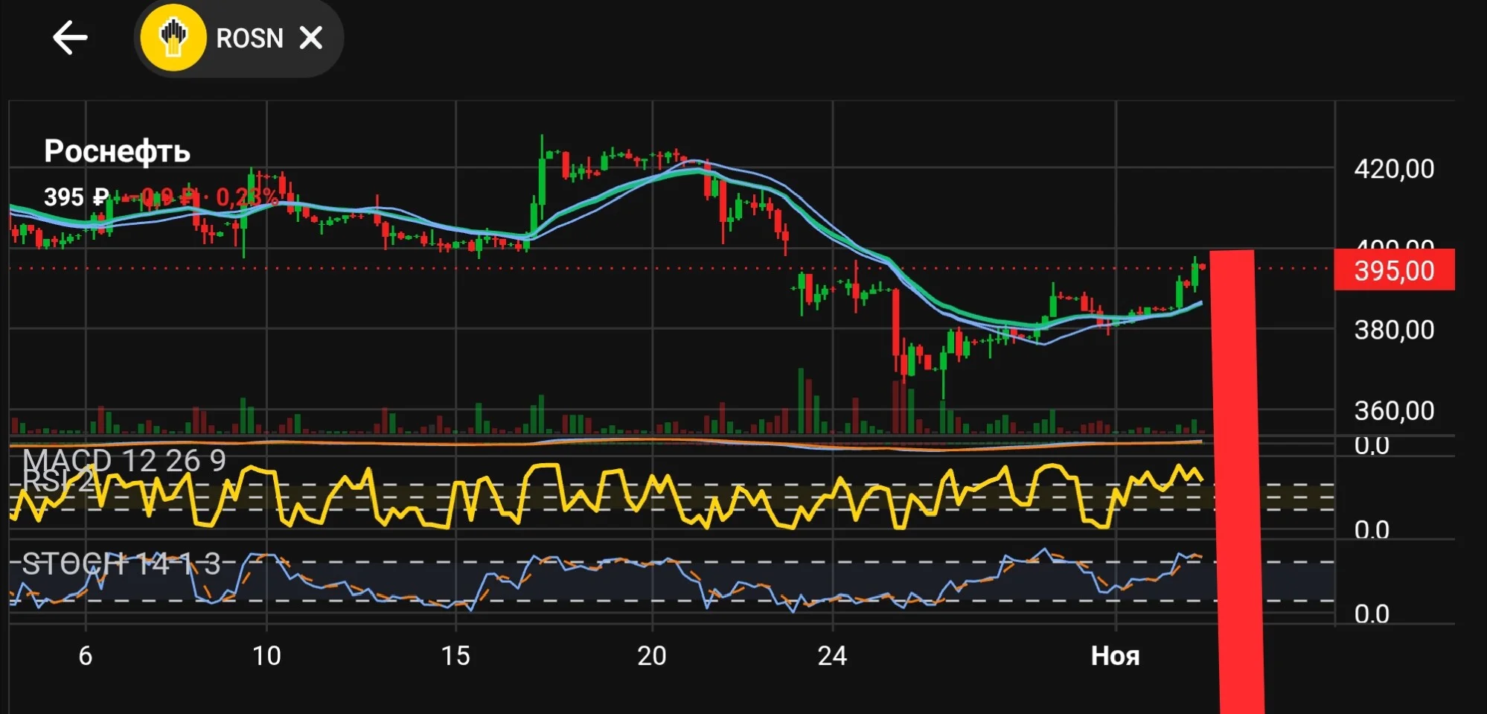
Task: Tap the 395 ₽ current price text
Action: pyautogui.click(x=77, y=197)
